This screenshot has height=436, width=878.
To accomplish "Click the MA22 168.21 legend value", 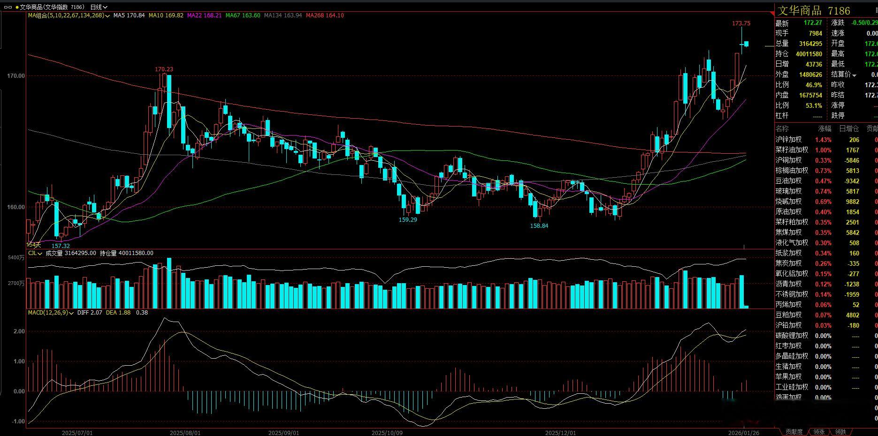I will 204,15.
